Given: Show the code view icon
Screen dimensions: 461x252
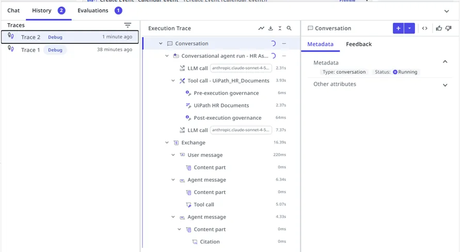Looking at the screenshot, I should click(x=425, y=28).
